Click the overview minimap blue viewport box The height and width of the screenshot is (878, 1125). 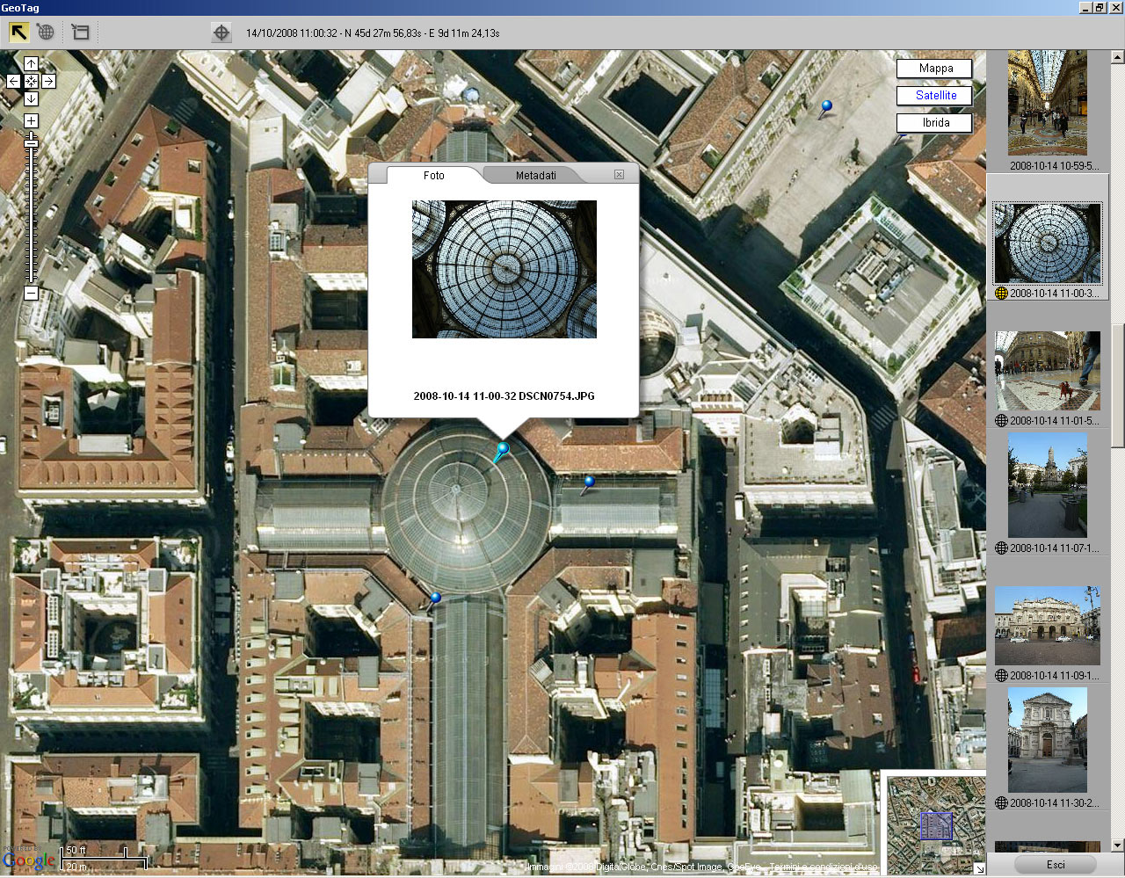[936, 826]
